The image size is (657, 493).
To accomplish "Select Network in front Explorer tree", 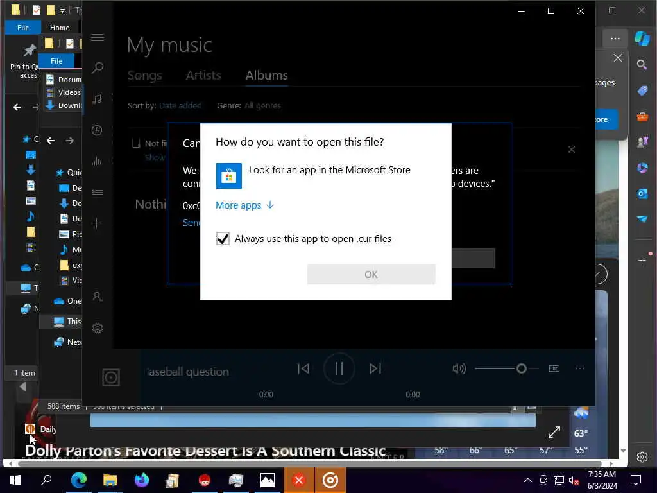I will coord(68,342).
